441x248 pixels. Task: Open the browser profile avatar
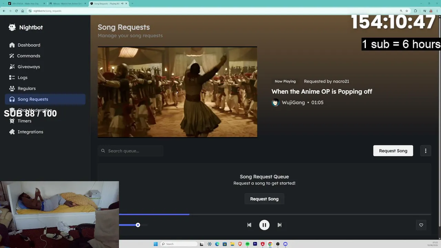coord(431,11)
